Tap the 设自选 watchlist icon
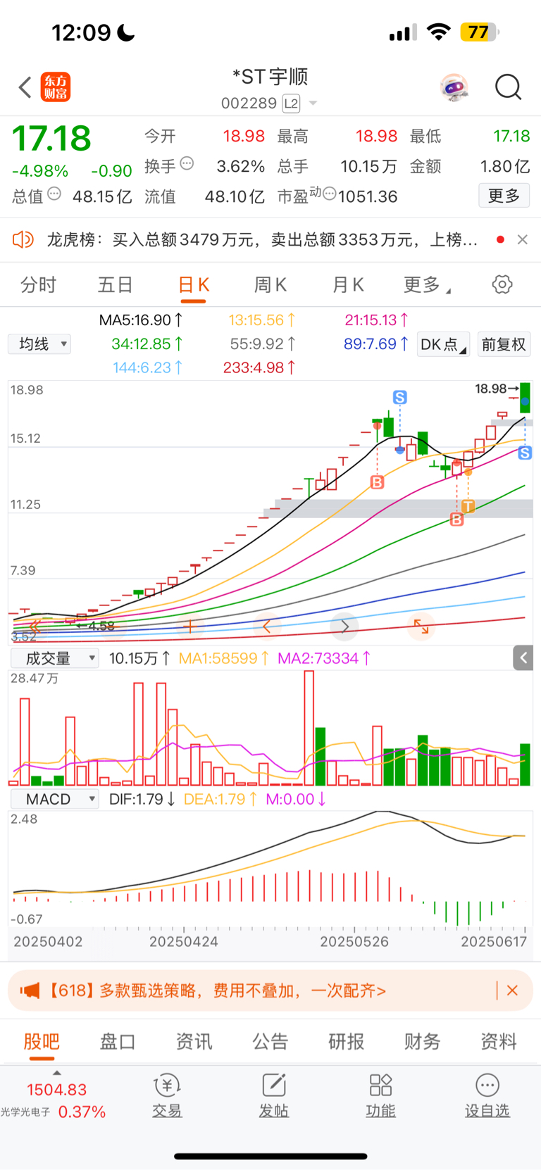The image size is (541, 1170). click(487, 1096)
